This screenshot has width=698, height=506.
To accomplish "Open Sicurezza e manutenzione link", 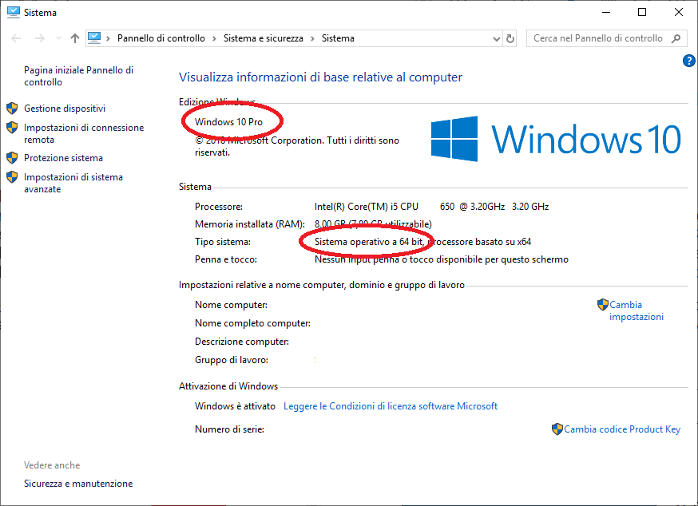I will click(x=78, y=484).
